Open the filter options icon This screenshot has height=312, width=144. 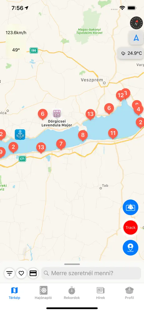click(9, 273)
